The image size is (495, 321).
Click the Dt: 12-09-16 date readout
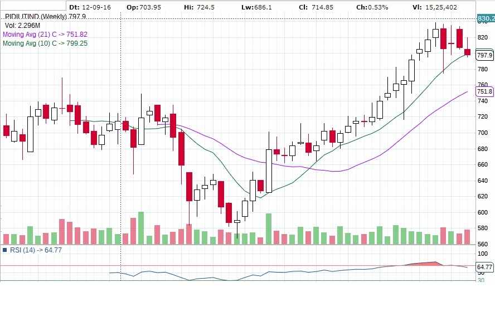pyautogui.click(x=90, y=7)
